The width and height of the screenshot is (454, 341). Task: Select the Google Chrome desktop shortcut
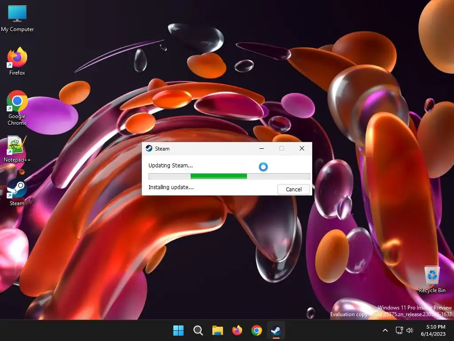[17, 108]
